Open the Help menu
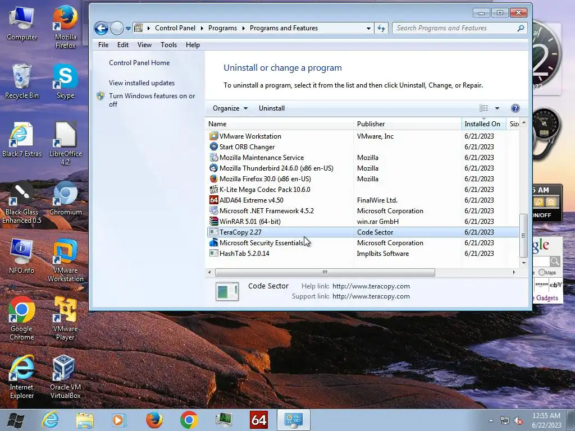 [193, 45]
